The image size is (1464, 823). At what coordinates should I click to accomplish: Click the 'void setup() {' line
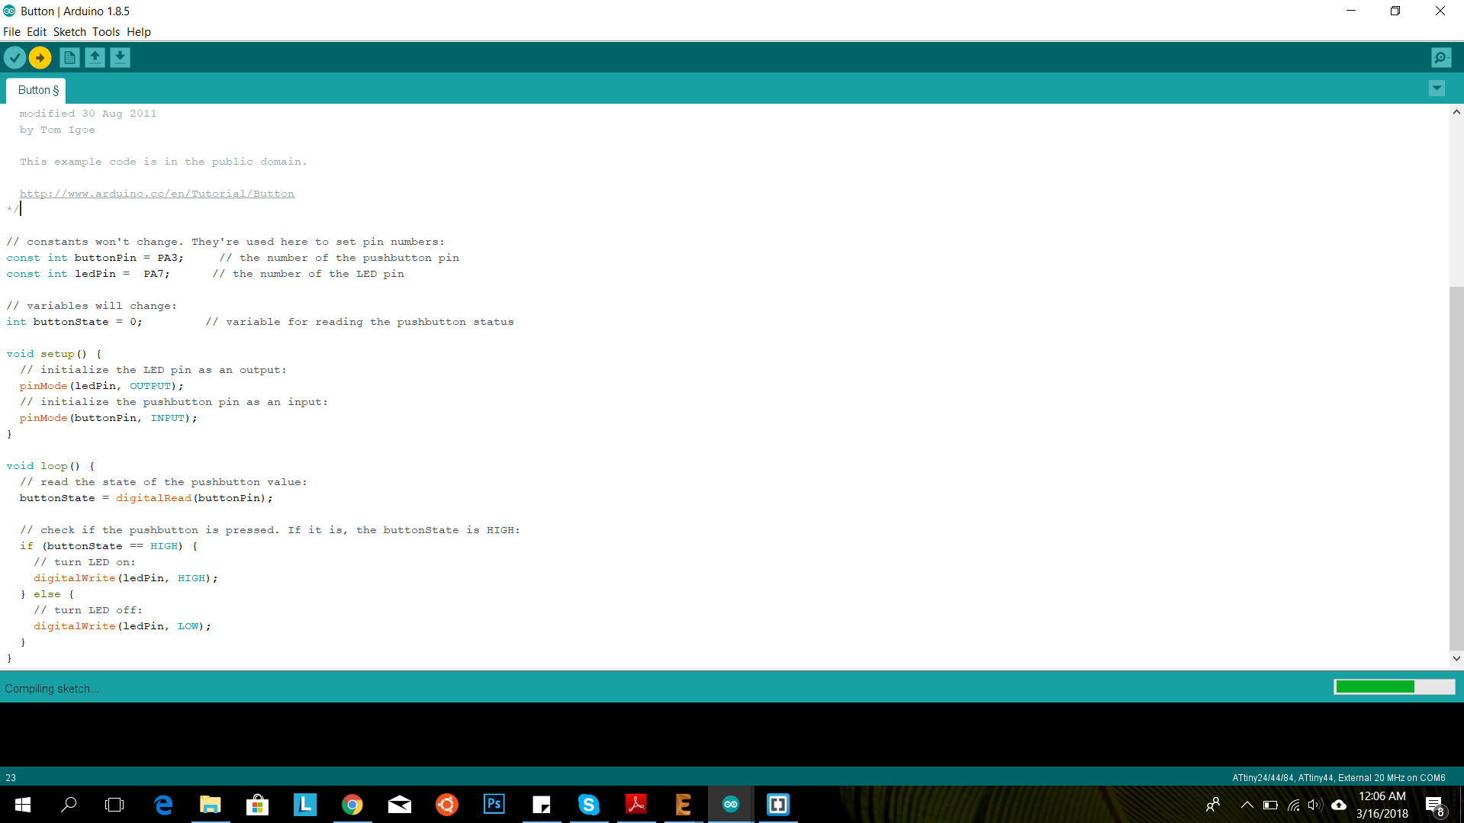54,354
